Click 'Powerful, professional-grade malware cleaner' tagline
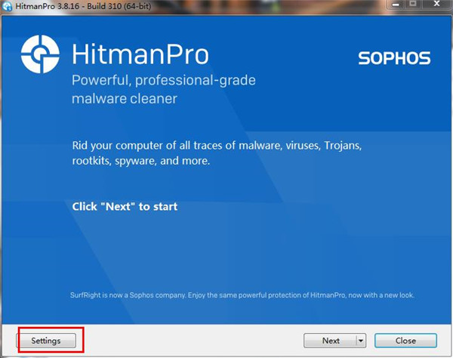 [x=164, y=89]
